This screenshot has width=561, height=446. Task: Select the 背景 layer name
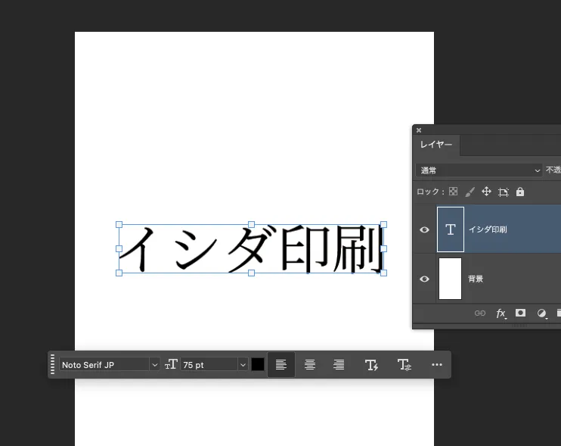coord(476,279)
